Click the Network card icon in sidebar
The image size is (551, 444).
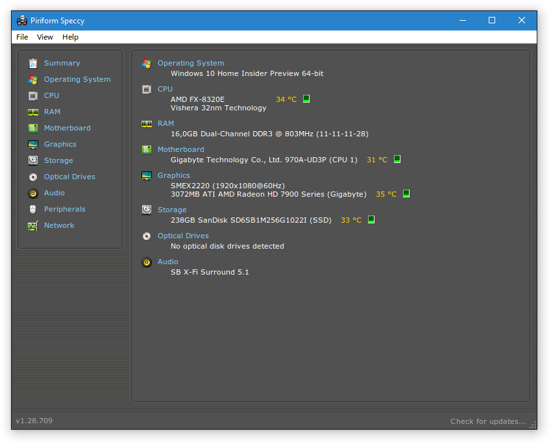[x=33, y=226]
